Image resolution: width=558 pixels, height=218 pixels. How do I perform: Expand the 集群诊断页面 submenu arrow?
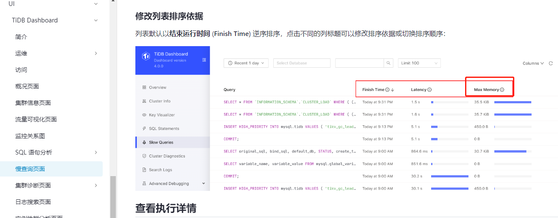click(x=96, y=185)
